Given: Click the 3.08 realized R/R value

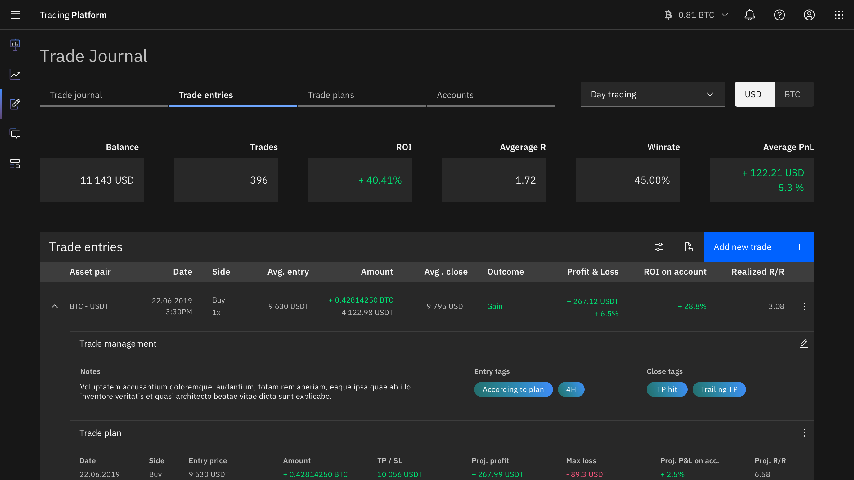Looking at the screenshot, I should 776,306.
